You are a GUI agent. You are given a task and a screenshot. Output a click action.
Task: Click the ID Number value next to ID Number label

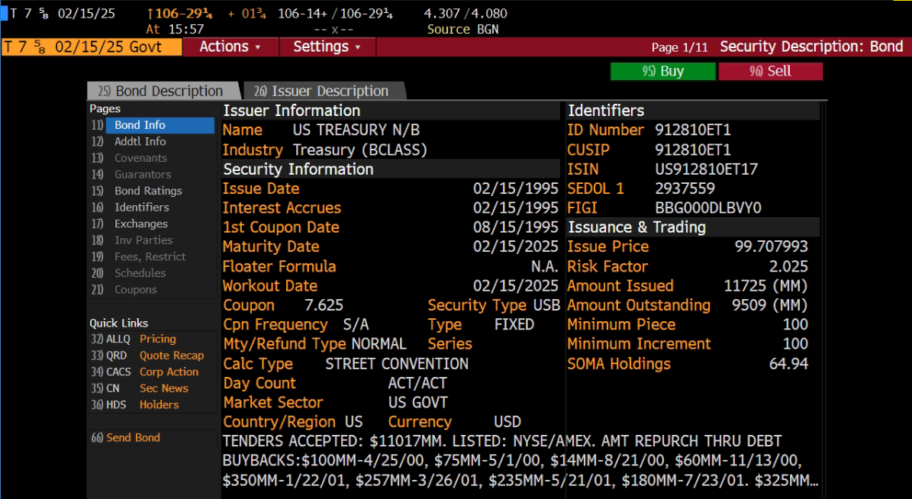click(693, 130)
